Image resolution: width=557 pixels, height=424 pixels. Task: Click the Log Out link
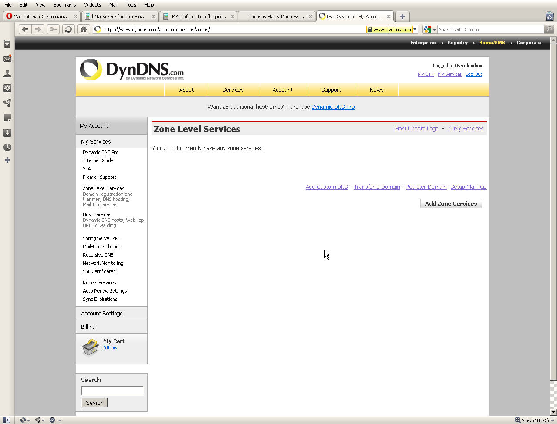pyautogui.click(x=474, y=74)
